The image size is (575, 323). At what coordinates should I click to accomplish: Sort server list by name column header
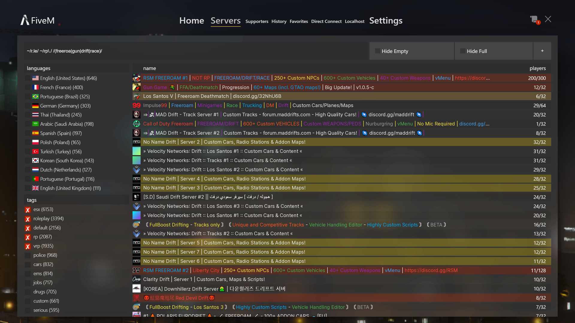149,68
